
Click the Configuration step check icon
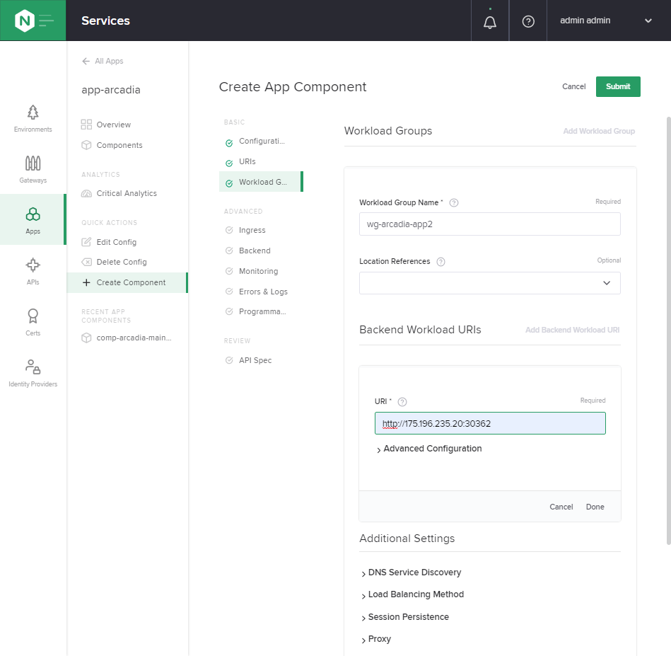coord(229,143)
